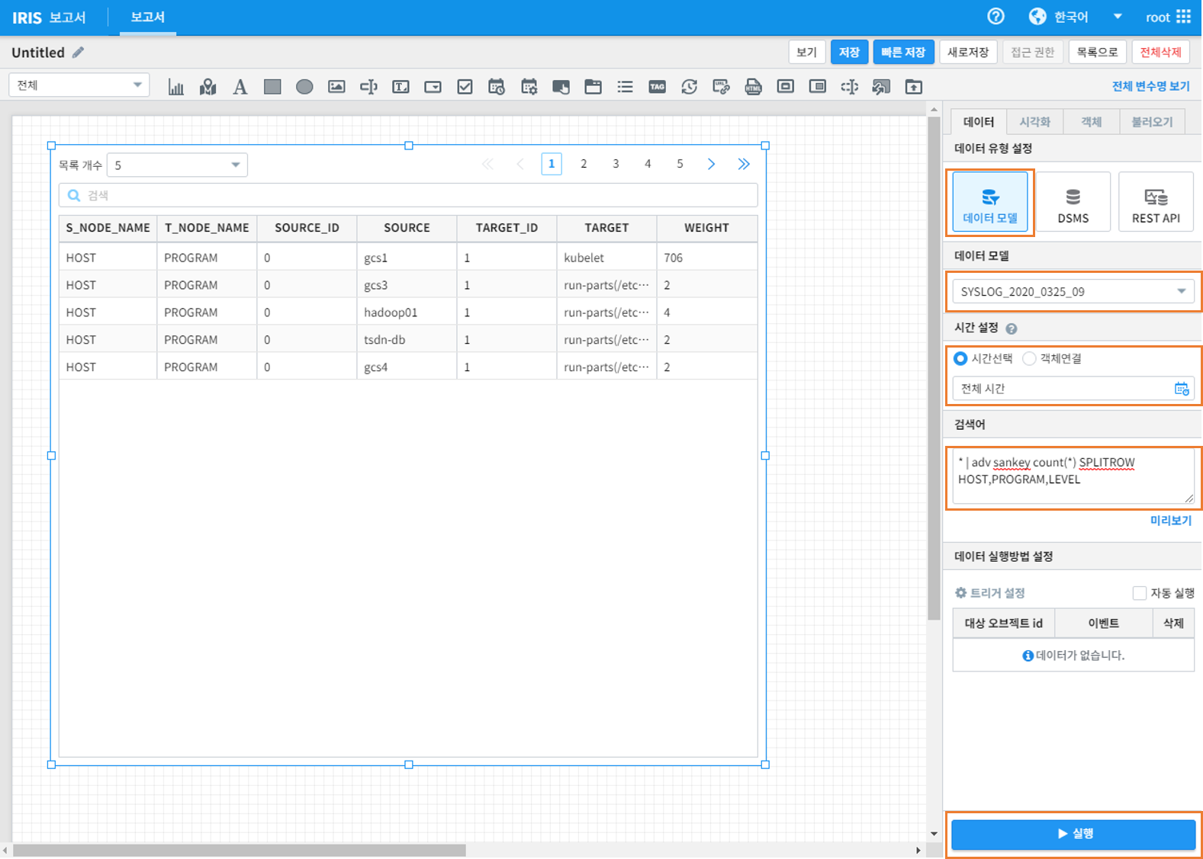The image size is (1203, 859).
Task: Insert the button click object
Action: click(x=561, y=87)
